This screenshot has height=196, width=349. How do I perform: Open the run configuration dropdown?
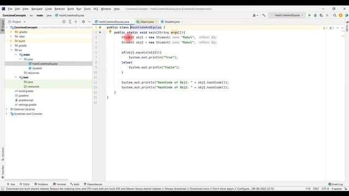(x=287, y=15)
